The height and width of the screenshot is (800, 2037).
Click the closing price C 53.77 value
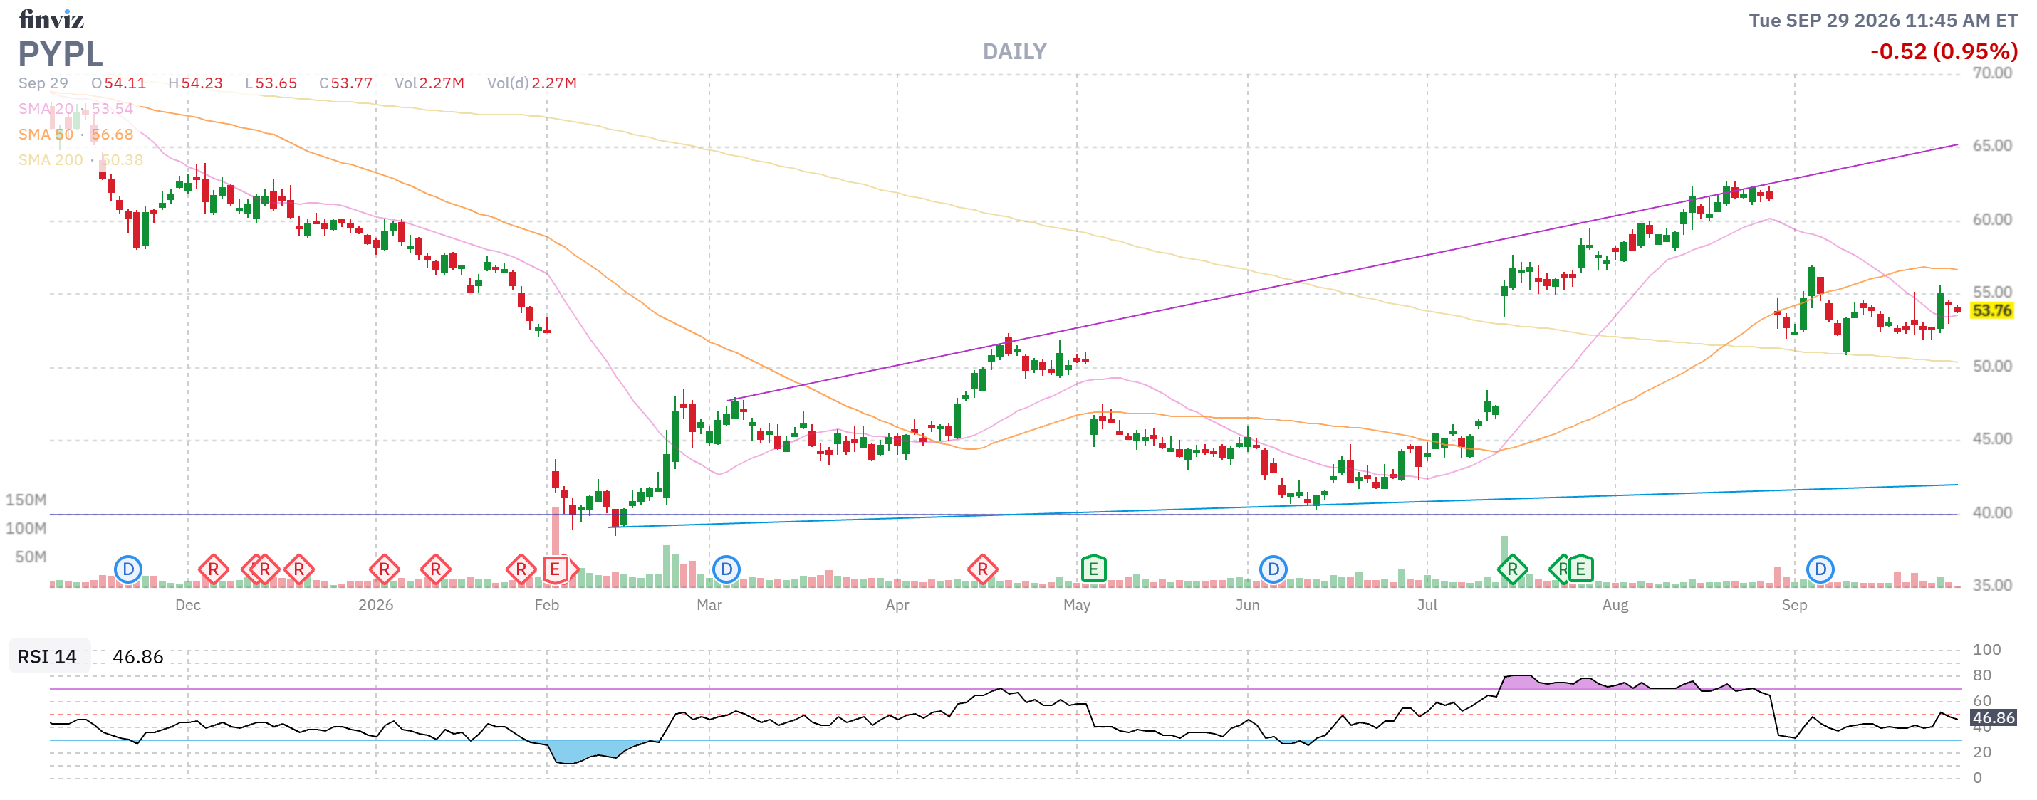tap(345, 83)
